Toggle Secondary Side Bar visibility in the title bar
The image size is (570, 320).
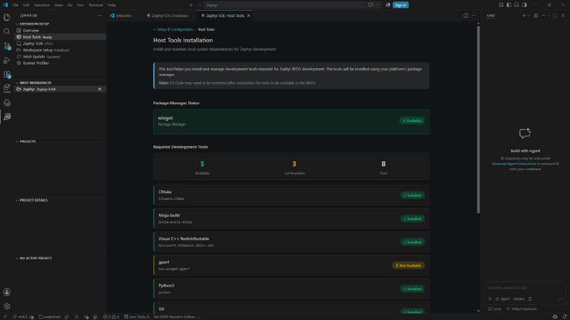tap(524, 5)
